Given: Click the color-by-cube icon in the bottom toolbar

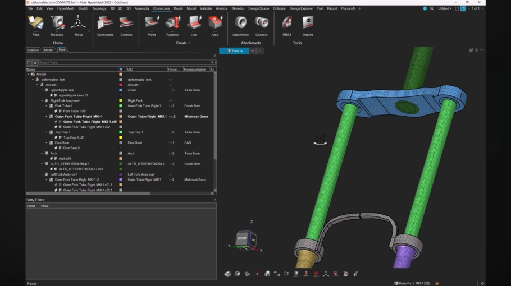Looking at the screenshot, I should (x=296, y=274).
